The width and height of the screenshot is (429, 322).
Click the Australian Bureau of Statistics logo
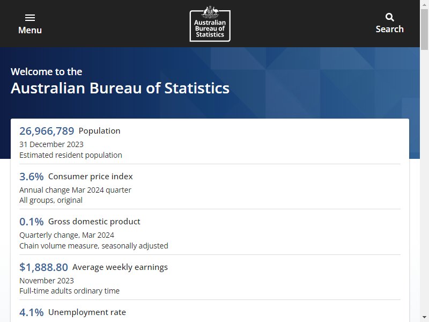click(x=210, y=24)
